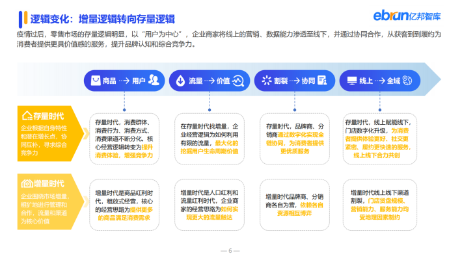Click the water drop icon beside 流量
Viewport: 462px width, 260px height.
pos(180,81)
